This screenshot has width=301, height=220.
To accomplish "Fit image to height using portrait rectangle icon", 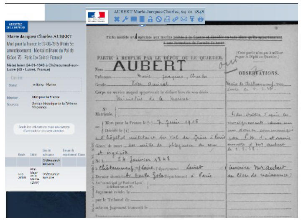I will [142, 19].
